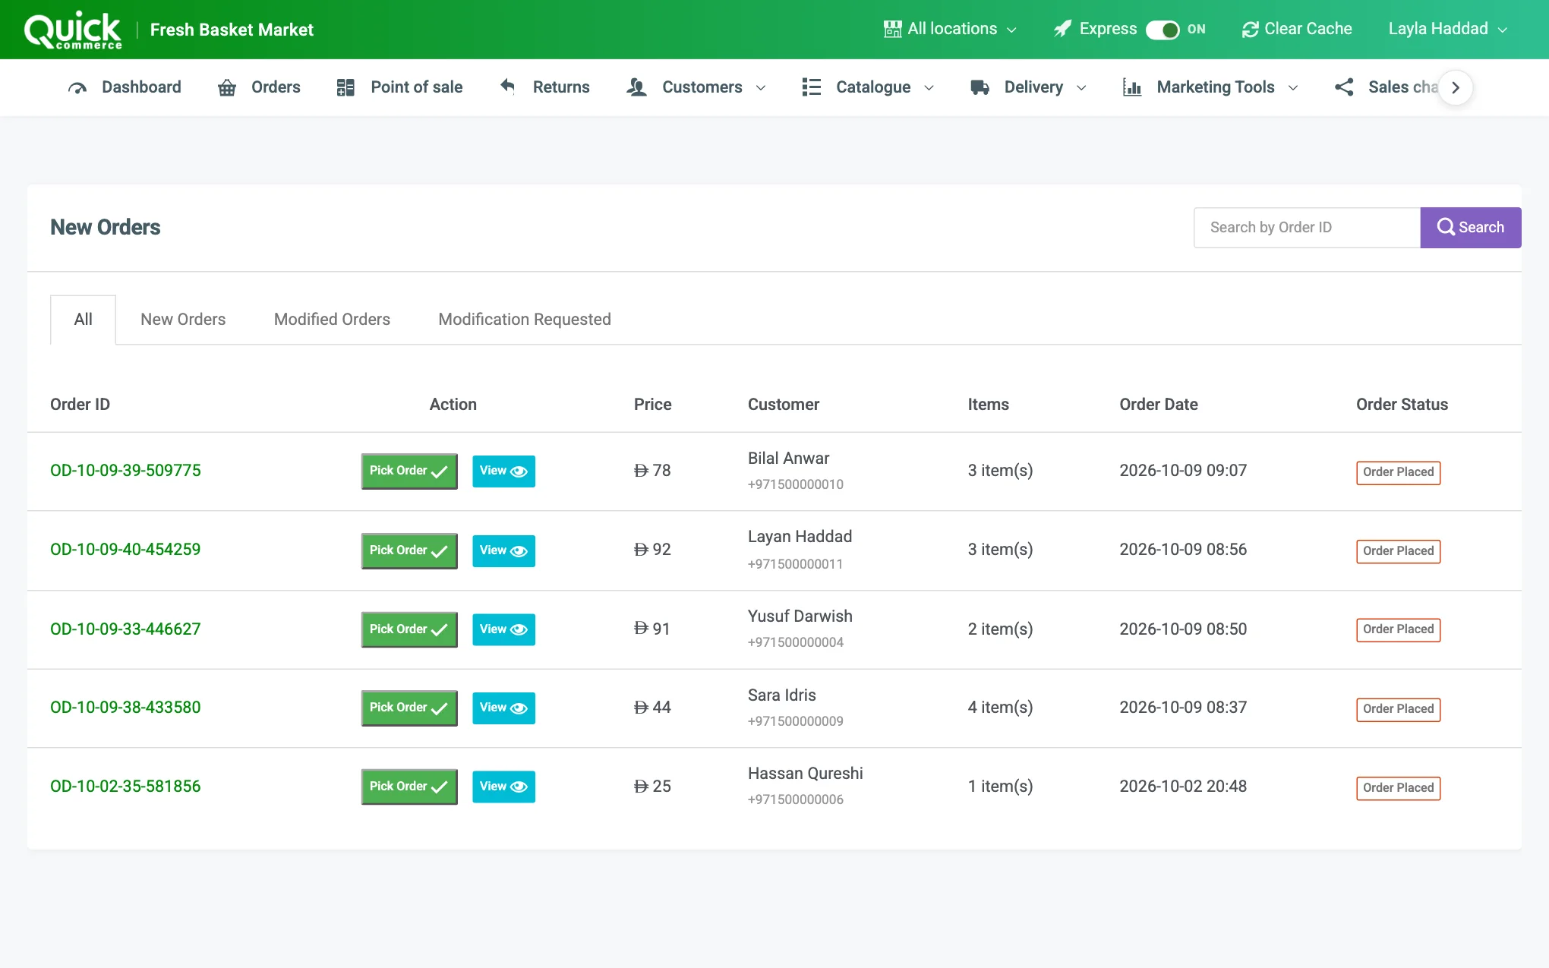Switch to the Modified Orders tab
The image size is (1549, 968).
point(332,320)
